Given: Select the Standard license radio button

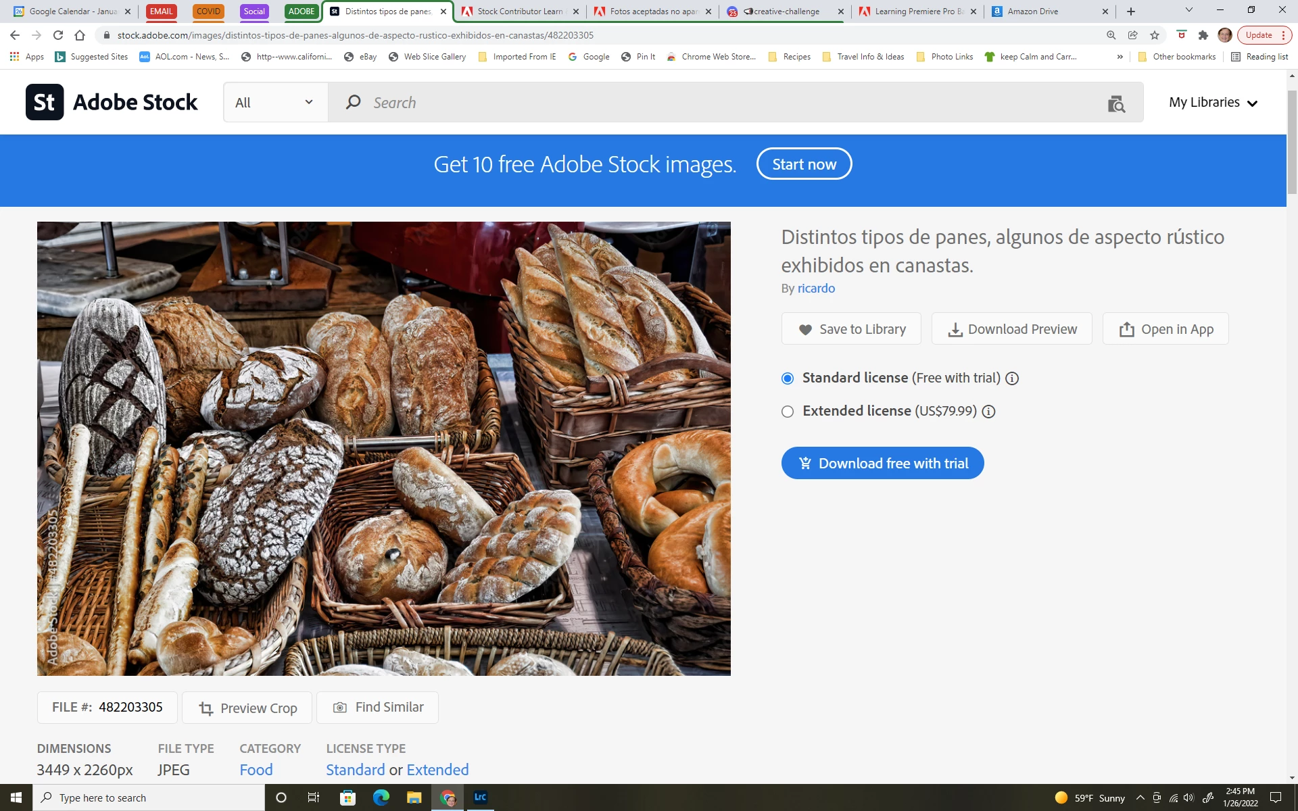Looking at the screenshot, I should [788, 378].
